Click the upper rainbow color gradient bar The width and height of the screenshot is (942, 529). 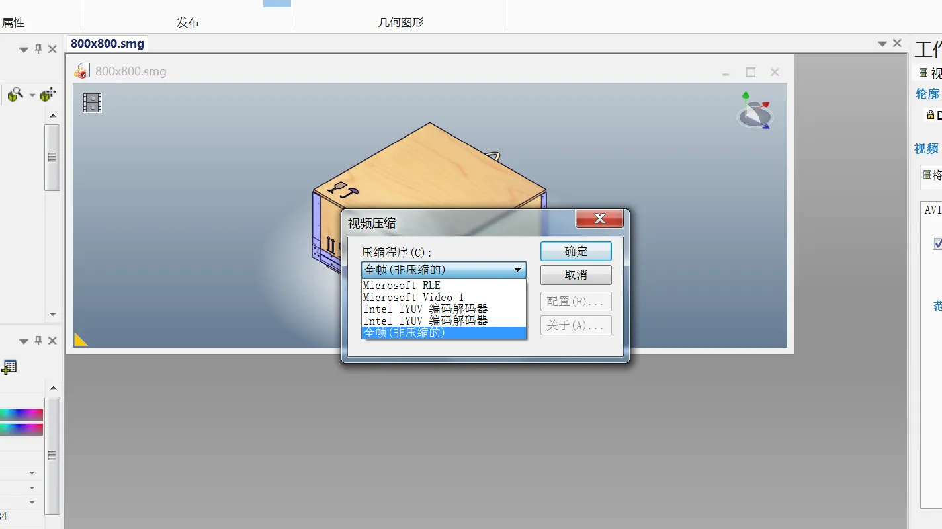click(x=21, y=415)
